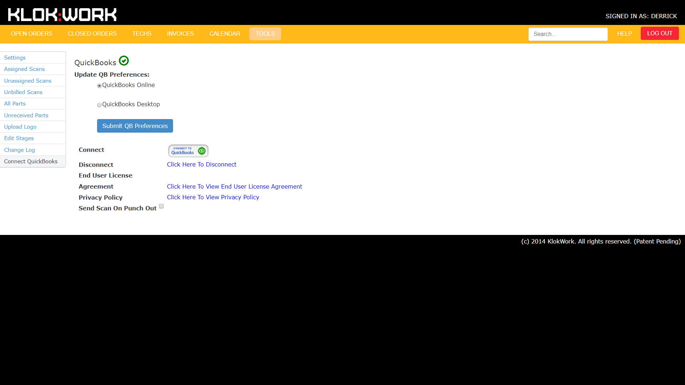Open Unreceived Parts
The image size is (685, 385).
[33, 115]
